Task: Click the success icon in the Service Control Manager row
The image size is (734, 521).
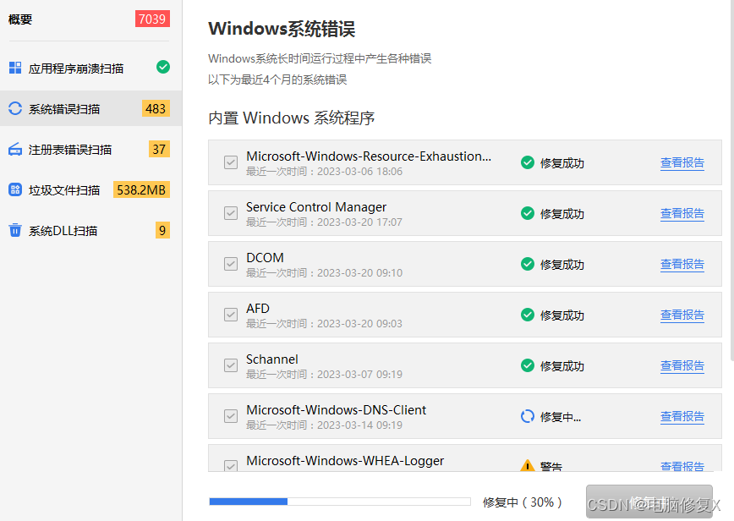Action: coord(528,213)
